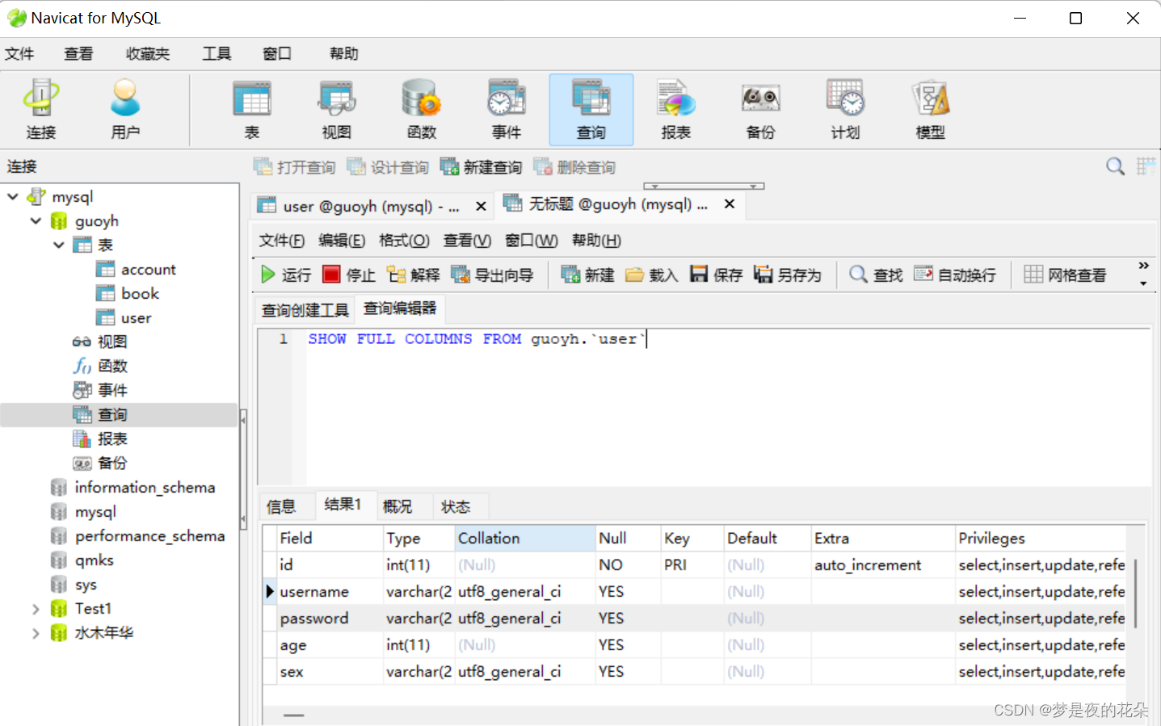Open the 计划 schedule toolbar icon
1161x726 pixels.
pyautogui.click(x=846, y=110)
